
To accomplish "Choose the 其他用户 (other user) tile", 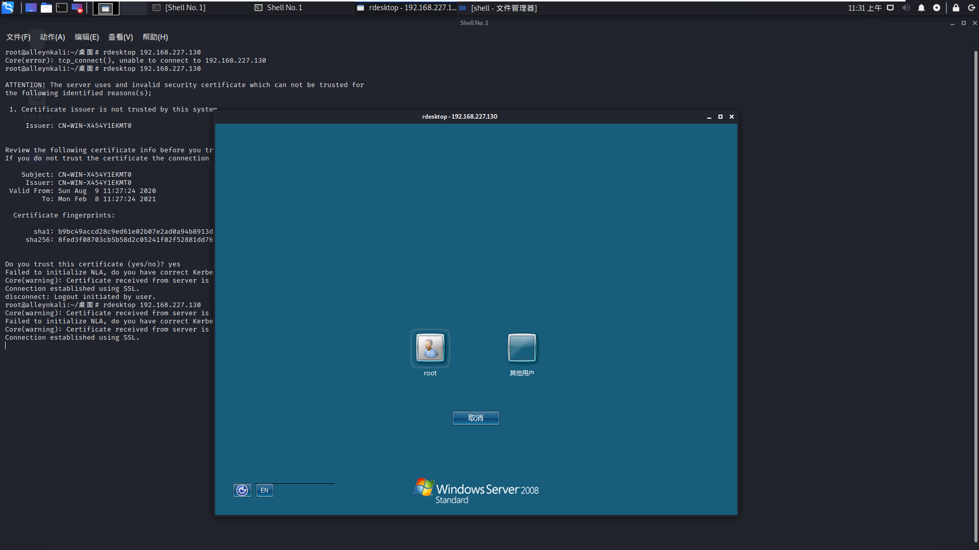I will 522,348.
